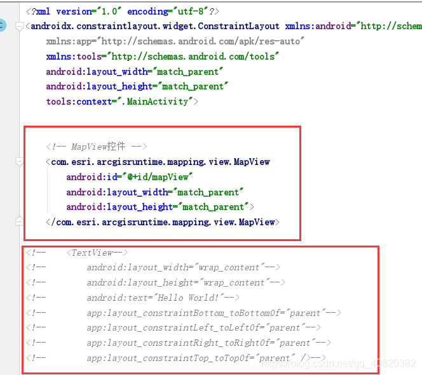Click commented layout_height="wrap_content" line
Viewport: 422px width, 375px height.
(x=156, y=282)
